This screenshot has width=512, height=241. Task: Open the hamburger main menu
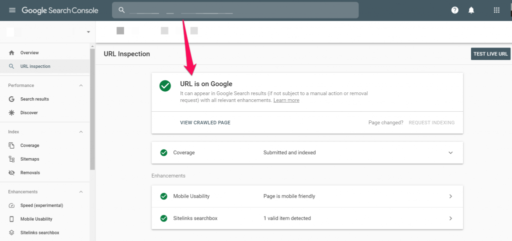pyautogui.click(x=12, y=10)
